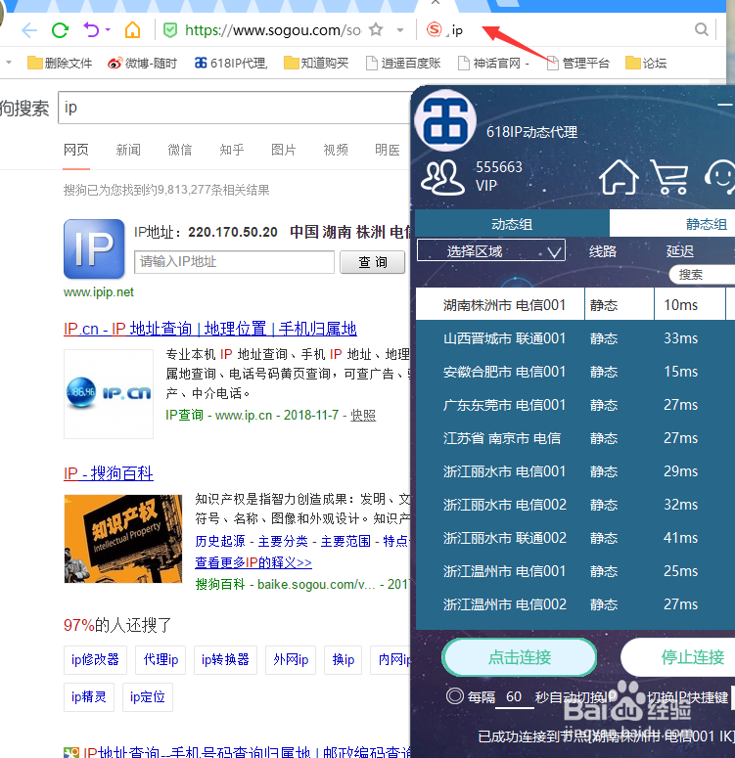
Task: Click the 请输入IP地址 input field
Action: 234,262
